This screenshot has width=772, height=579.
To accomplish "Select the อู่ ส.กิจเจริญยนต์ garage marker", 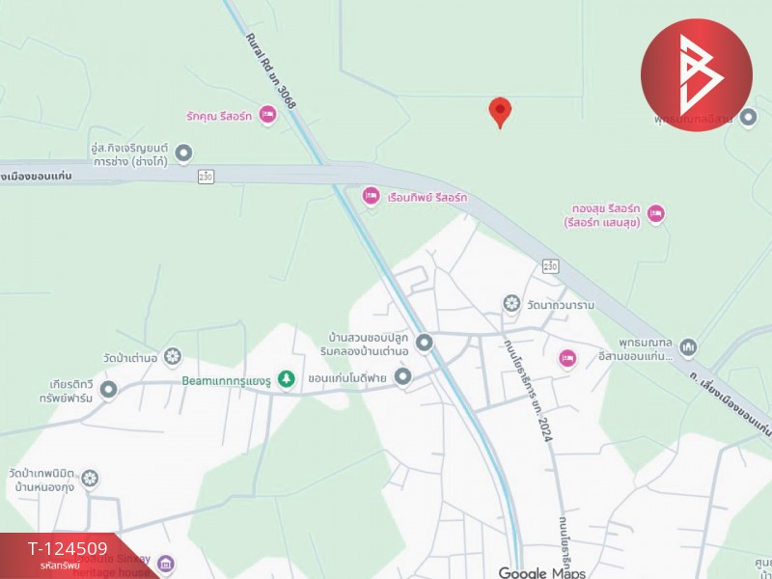I will pyautogui.click(x=183, y=154).
